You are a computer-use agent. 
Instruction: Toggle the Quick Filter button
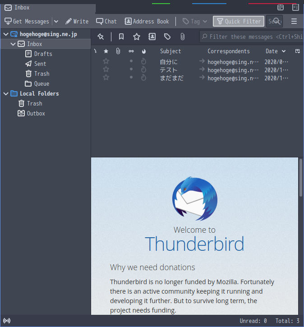tap(239, 21)
